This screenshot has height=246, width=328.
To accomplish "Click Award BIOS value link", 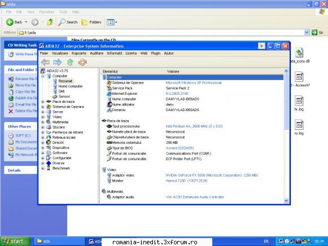I will point(180,148).
